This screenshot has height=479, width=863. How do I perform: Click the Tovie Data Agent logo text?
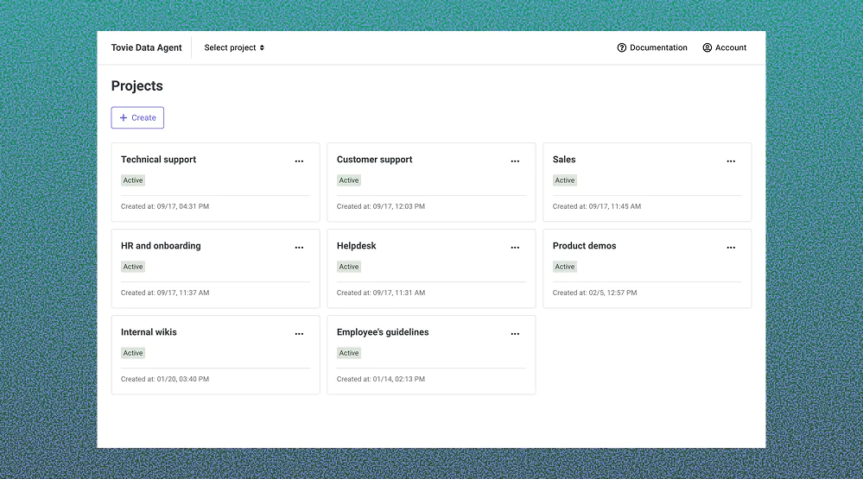tap(147, 48)
